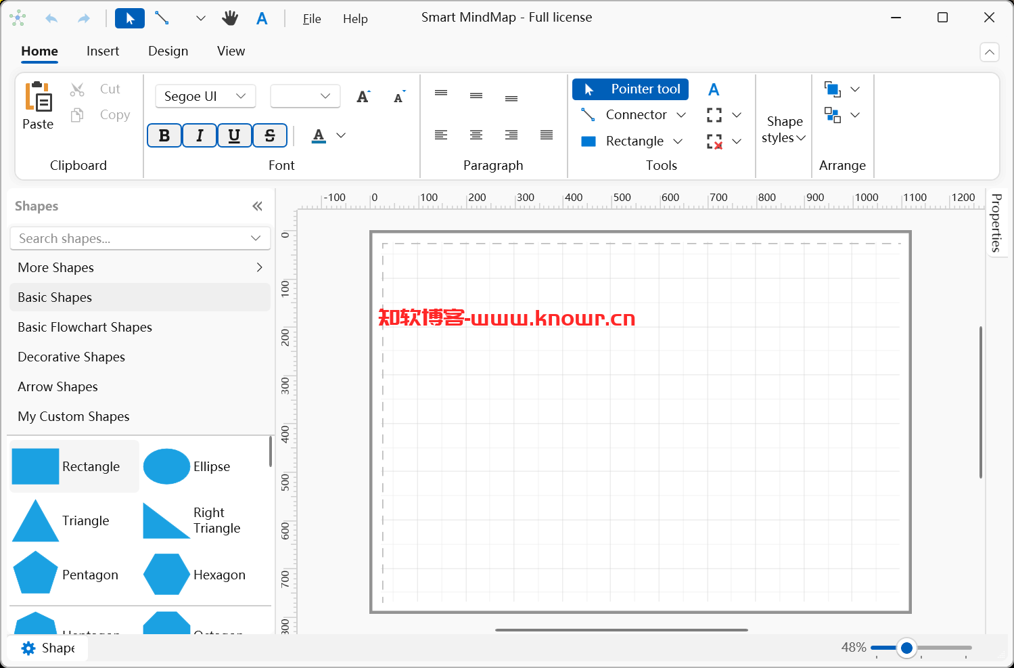Click the undo arrow in title bar
Screen dimensions: 1014x668
pos(51,18)
